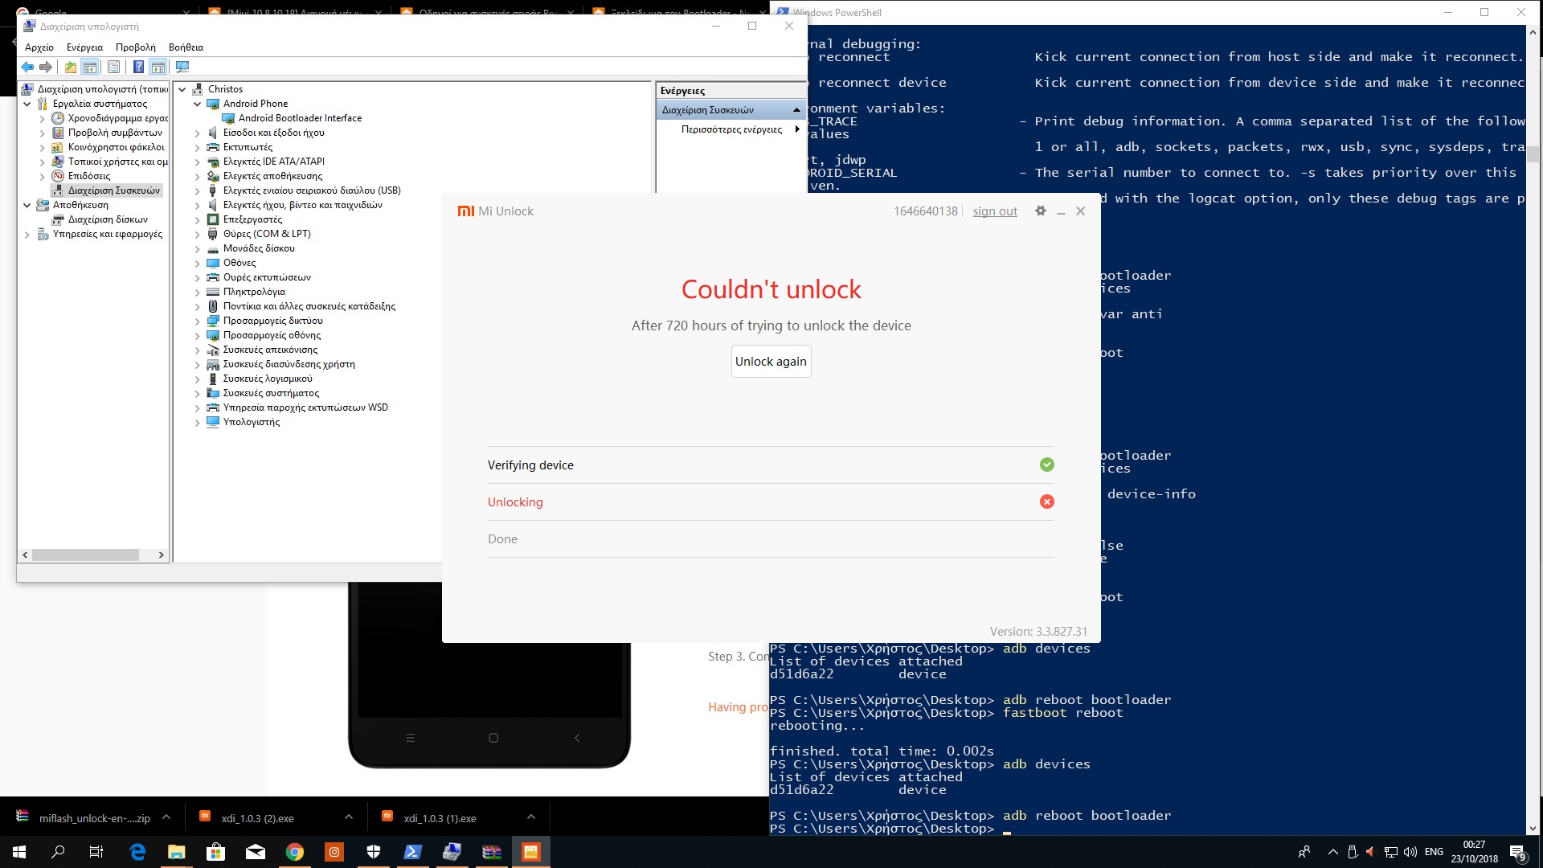Image resolution: width=1543 pixels, height=868 pixels.
Task: Expand Θύρες (COM & LPT) node
Action: pyautogui.click(x=198, y=234)
